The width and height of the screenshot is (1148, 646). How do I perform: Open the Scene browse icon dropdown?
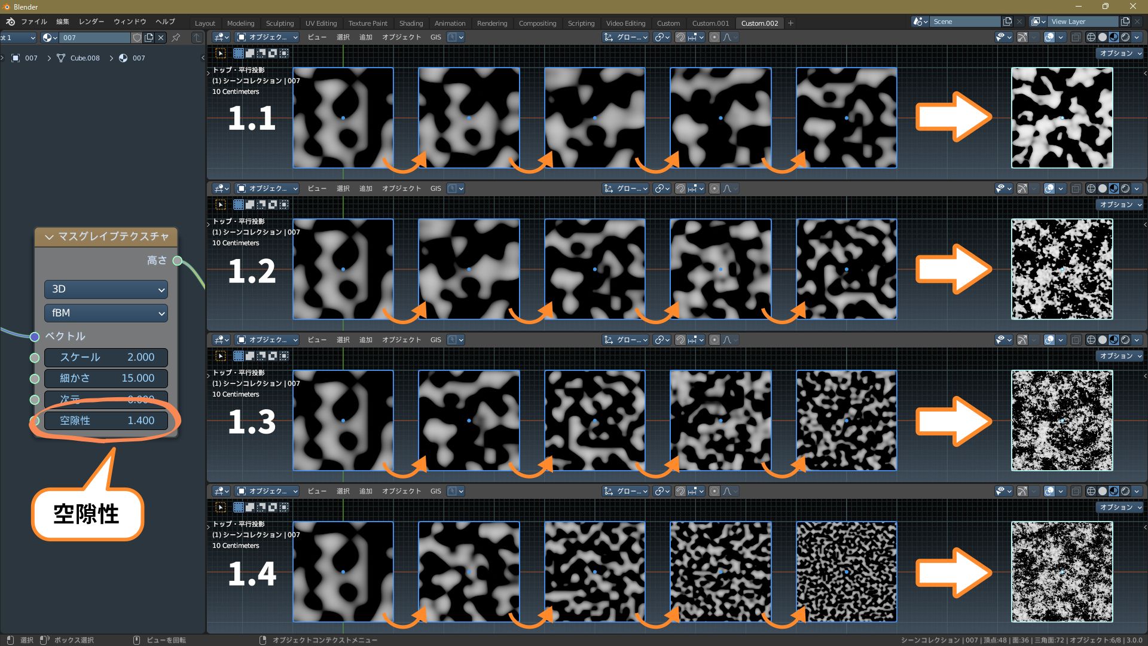(921, 22)
